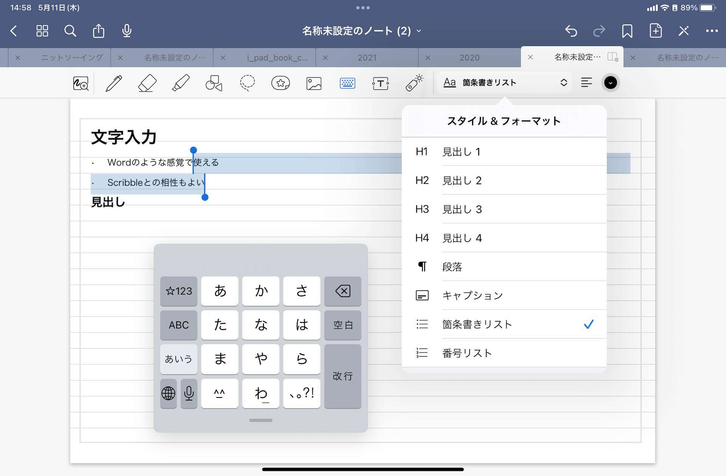Select the Pen tool
This screenshot has width=726, height=476.
point(114,83)
